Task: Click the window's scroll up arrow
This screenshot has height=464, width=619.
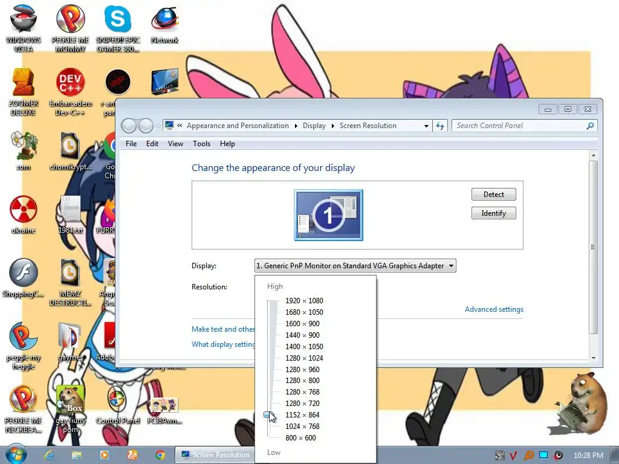Action: (x=594, y=155)
